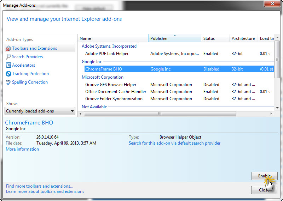This screenshot has height=201, width=283.
Task: Click the horizontal scrollbar thumb
Action: [x=160, y=114]
